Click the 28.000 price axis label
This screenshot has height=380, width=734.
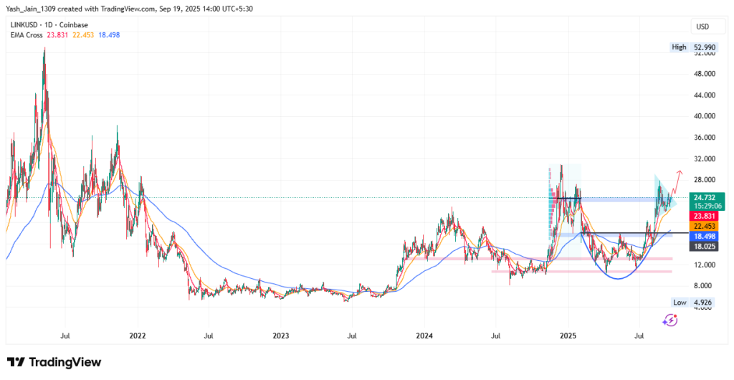[x=704, y=180]
